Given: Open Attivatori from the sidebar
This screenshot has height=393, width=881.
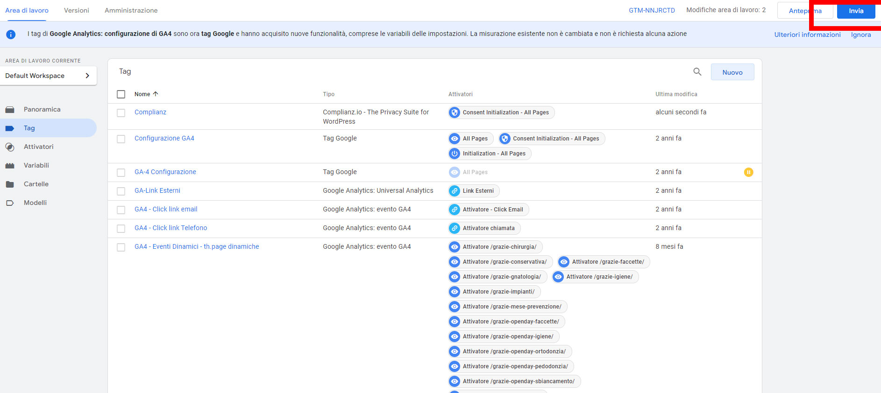Looking at the screenshot, I should coord(38,147).
